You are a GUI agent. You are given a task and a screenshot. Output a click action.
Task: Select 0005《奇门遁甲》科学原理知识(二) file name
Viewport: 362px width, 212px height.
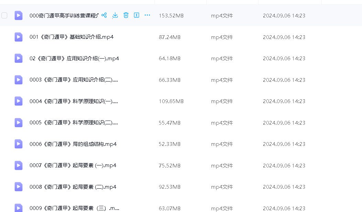point(74,123)
